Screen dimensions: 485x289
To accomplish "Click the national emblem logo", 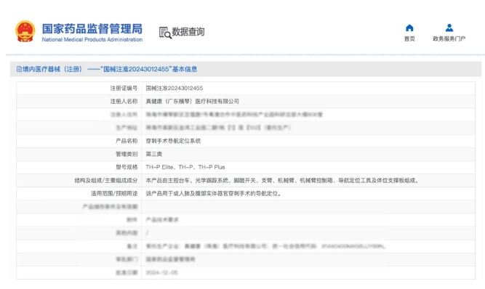I will 25,31.
